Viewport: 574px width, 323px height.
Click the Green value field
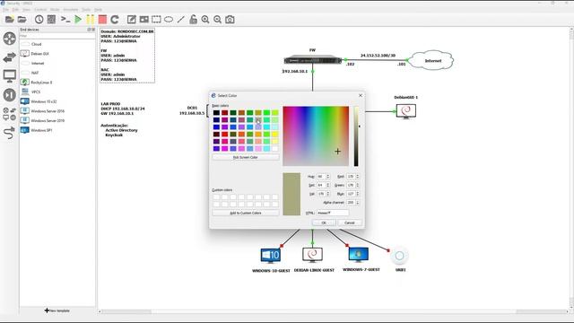[x=351, y=186]
